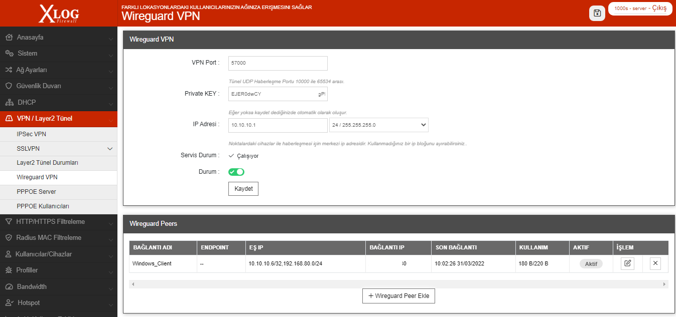Open PPPOE Server menu item
This screenshot has width=676, height=317.
point(58,192)
